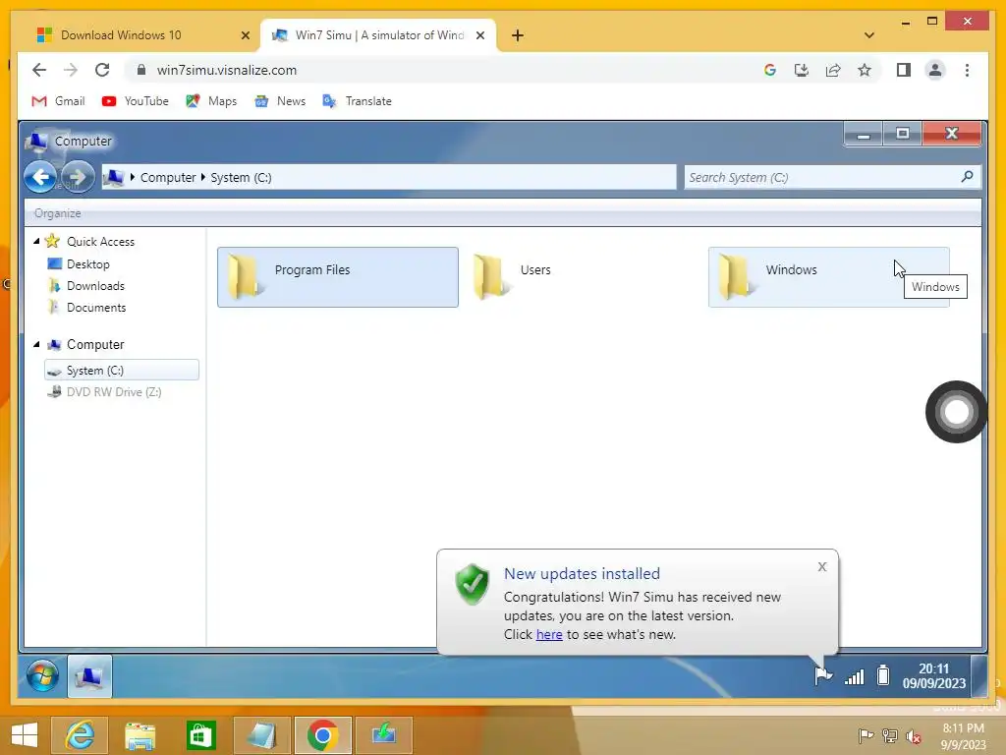Viewport: 1006px width, 755px height.
Task: Select Quick Access in navigation pane
Action: (101, 242)
